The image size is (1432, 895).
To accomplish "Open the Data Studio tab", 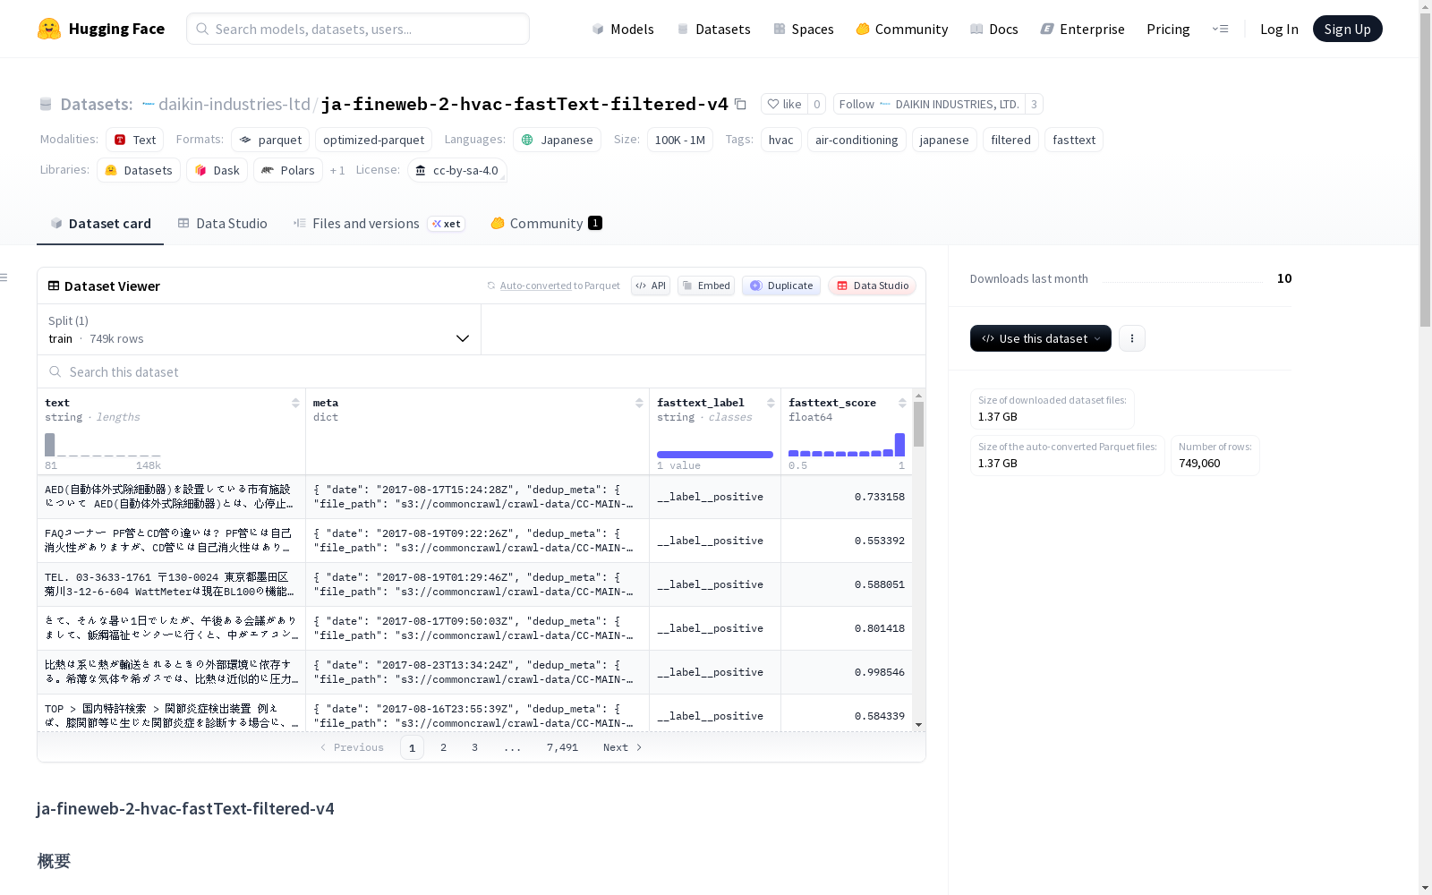I will click(223, 224).
